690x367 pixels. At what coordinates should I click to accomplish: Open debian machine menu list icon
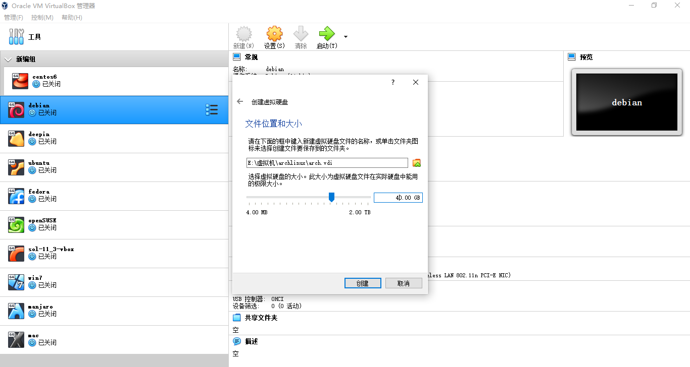[212, 110]
